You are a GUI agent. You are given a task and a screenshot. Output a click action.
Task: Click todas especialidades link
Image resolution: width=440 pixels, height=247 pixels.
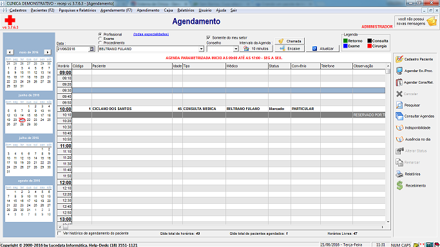coord(151,34)
